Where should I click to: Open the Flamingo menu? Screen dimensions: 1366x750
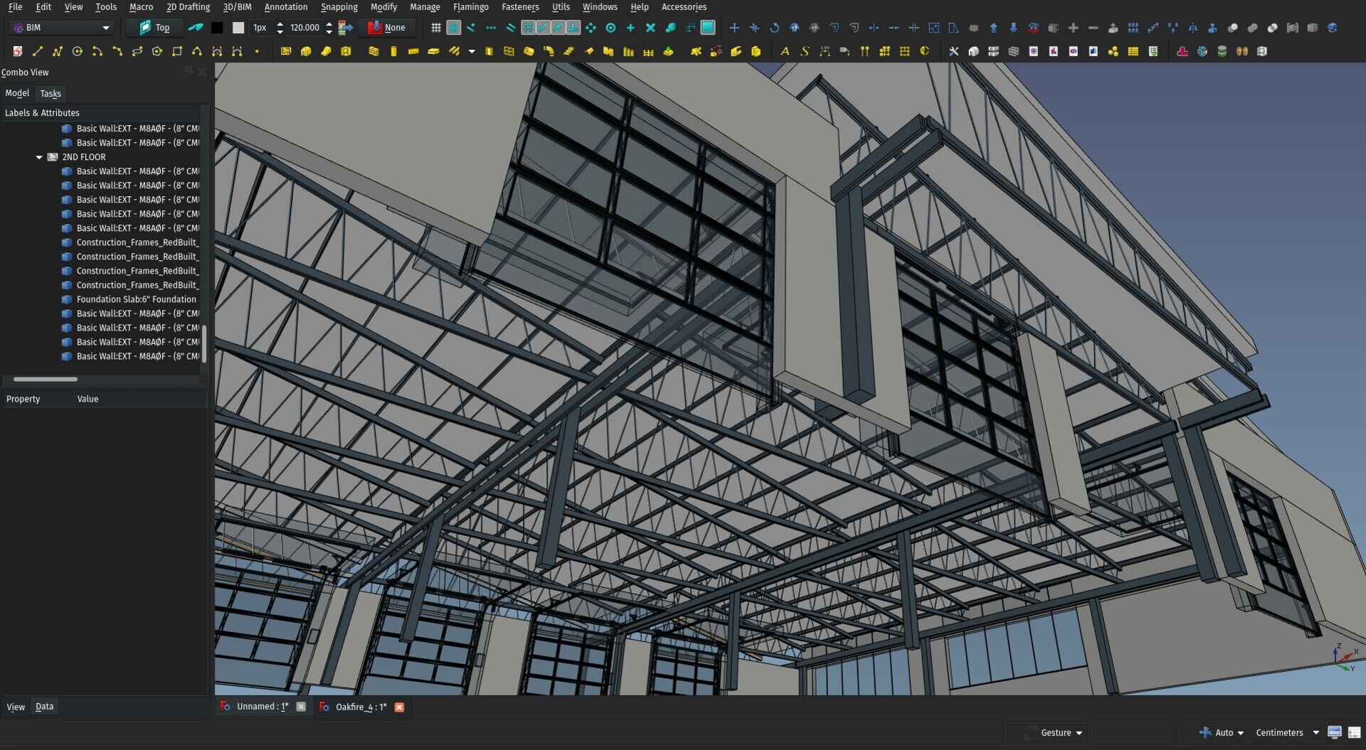471,7
